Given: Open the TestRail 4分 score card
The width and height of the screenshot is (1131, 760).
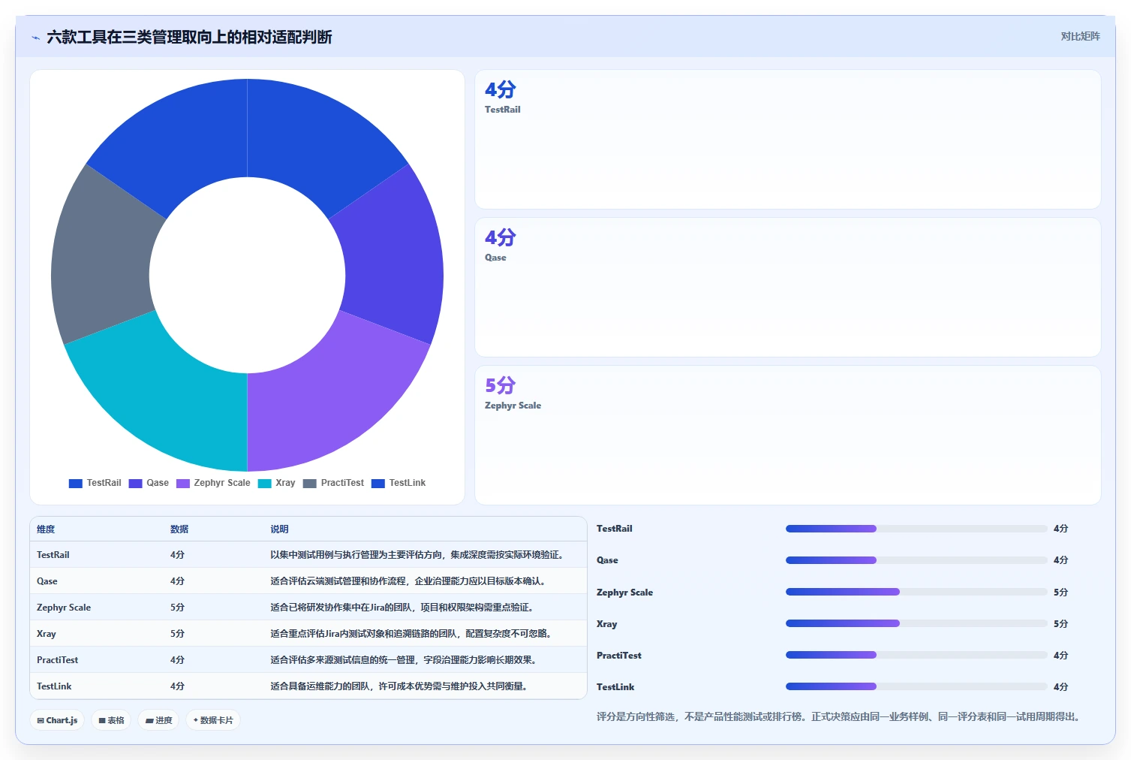Looking at the screenshot, I should [x=788, y=140].
